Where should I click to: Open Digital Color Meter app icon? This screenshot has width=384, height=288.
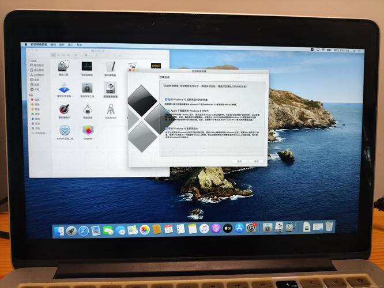tap(65, 108)
